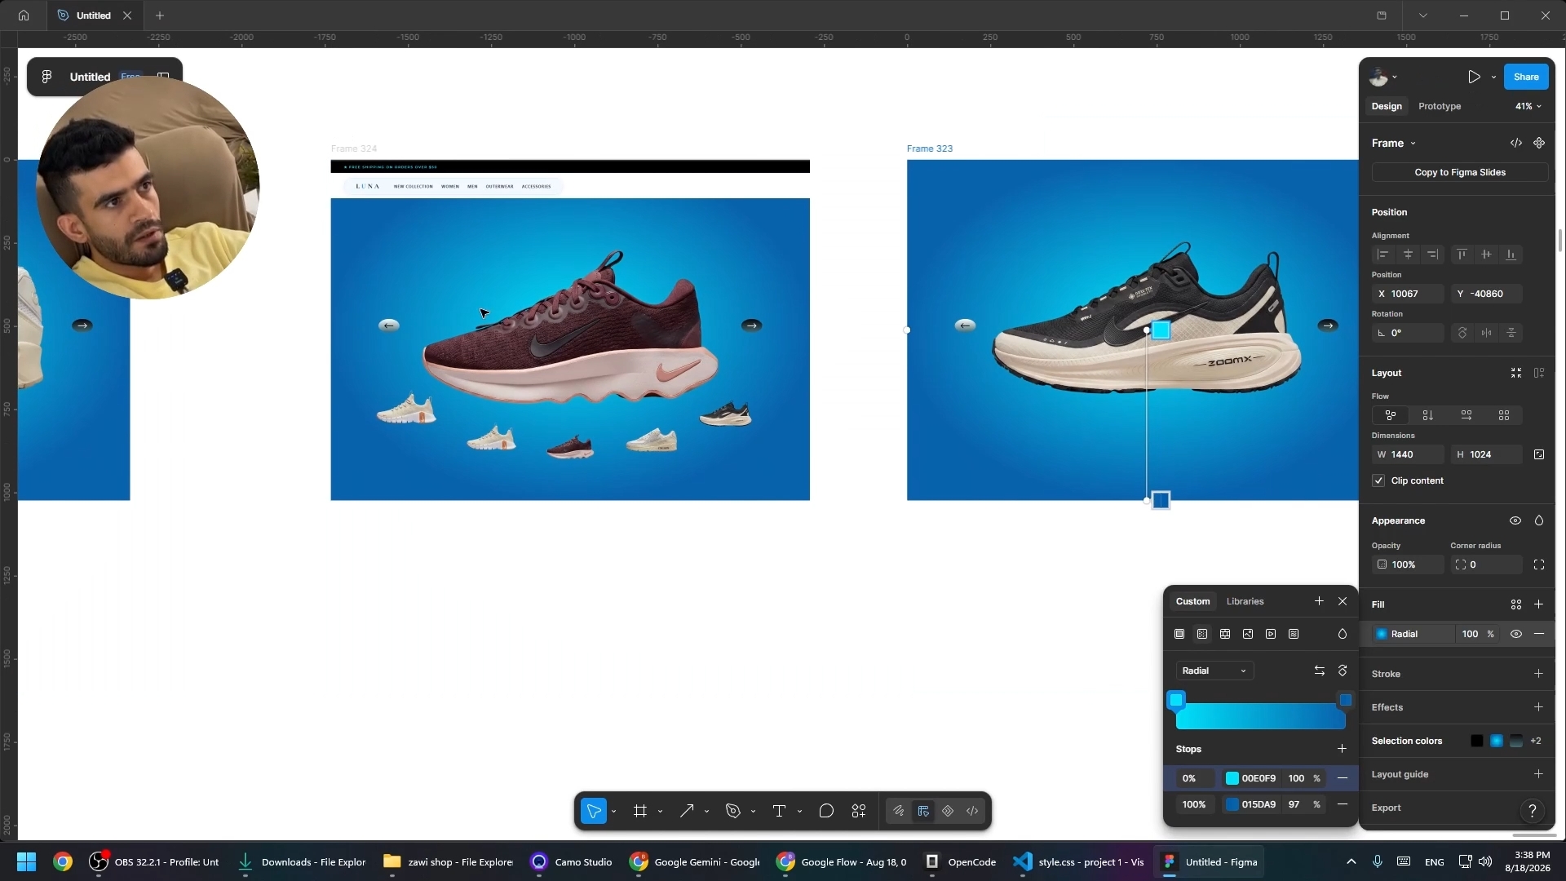Switch to Libraries tab in color picker
1566x881 pixels.
[1245, 601]
